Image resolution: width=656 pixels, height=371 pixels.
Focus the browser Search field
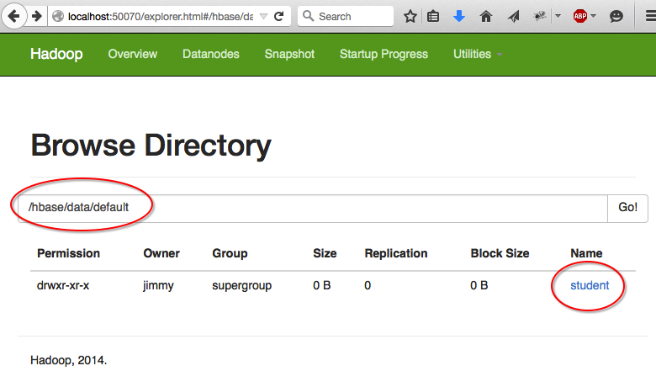[346, 16]
